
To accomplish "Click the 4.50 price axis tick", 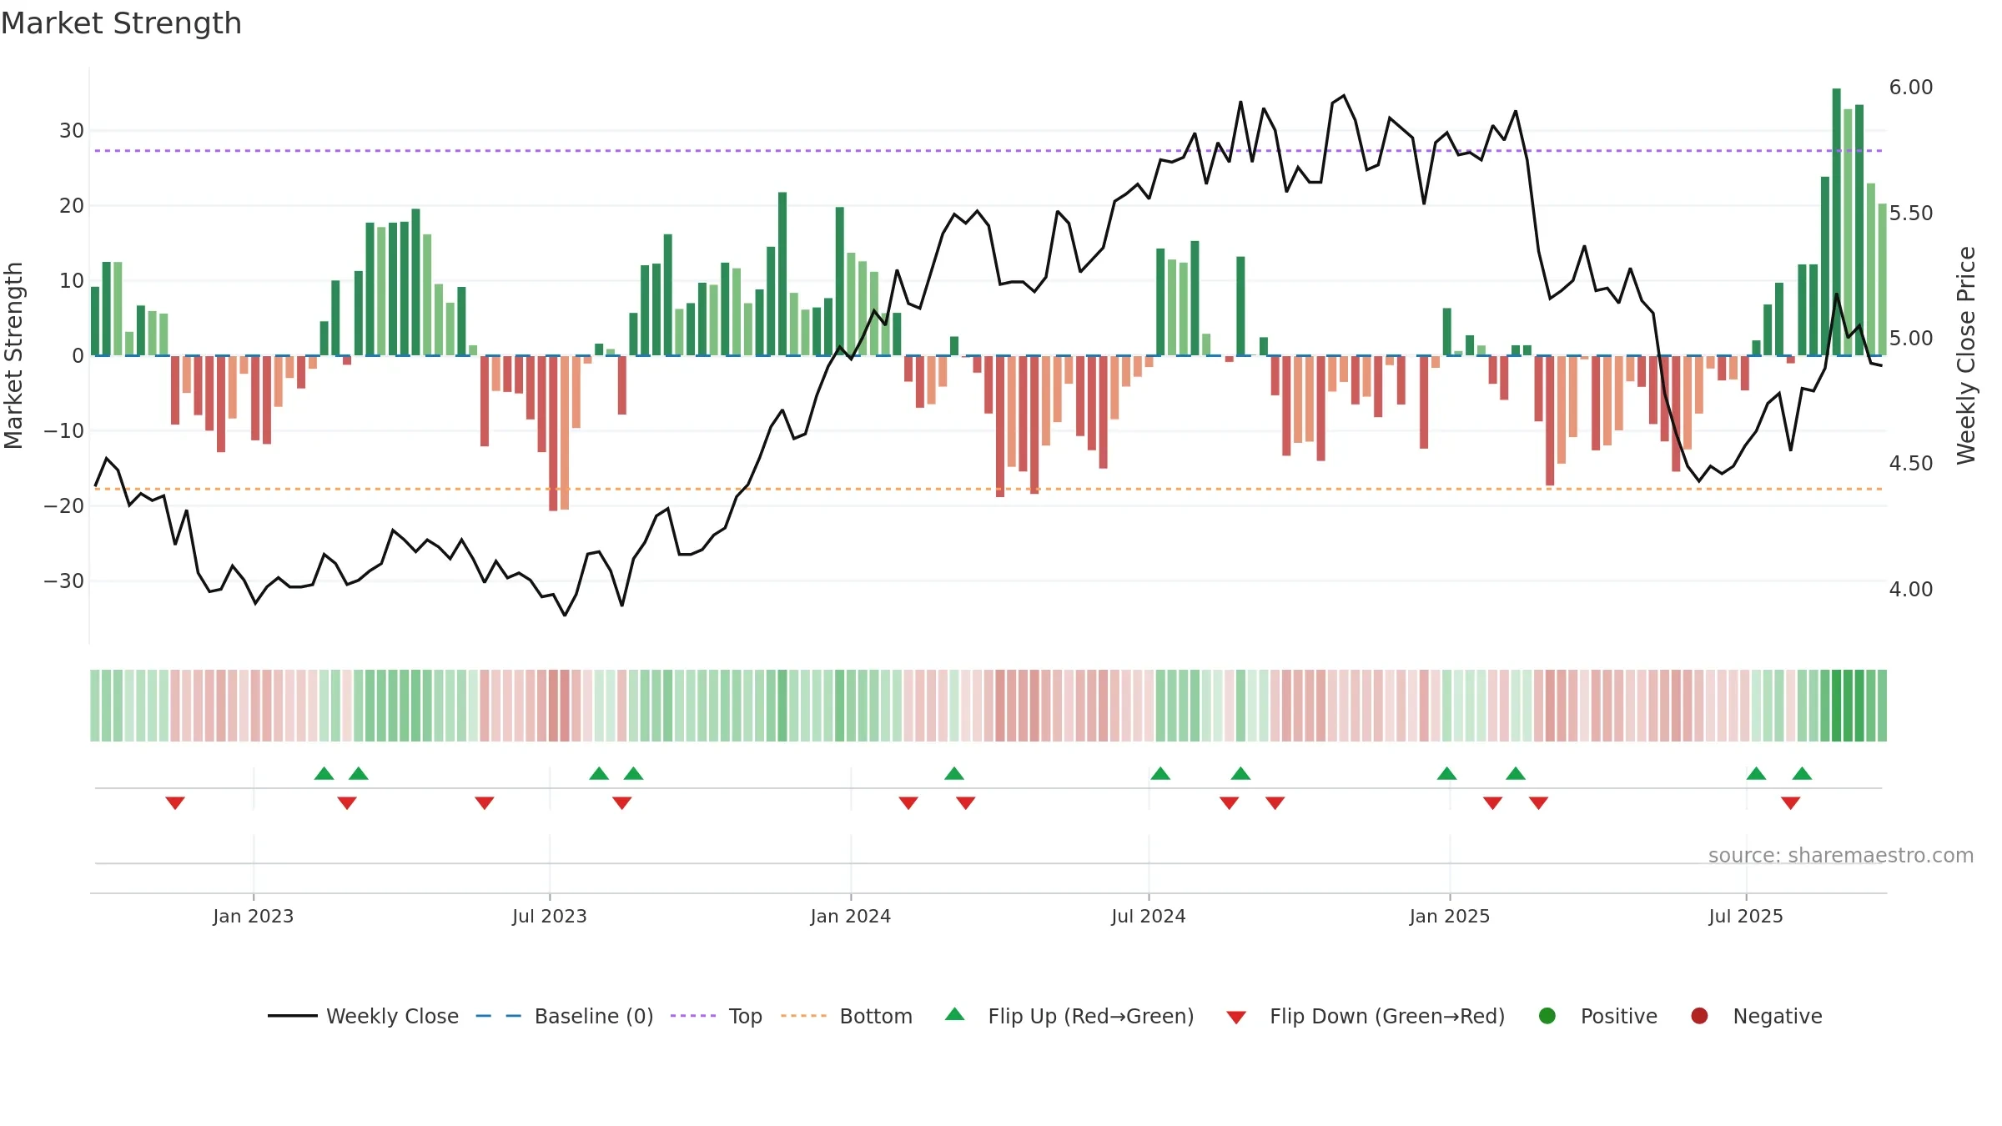I will point(1911,464).
